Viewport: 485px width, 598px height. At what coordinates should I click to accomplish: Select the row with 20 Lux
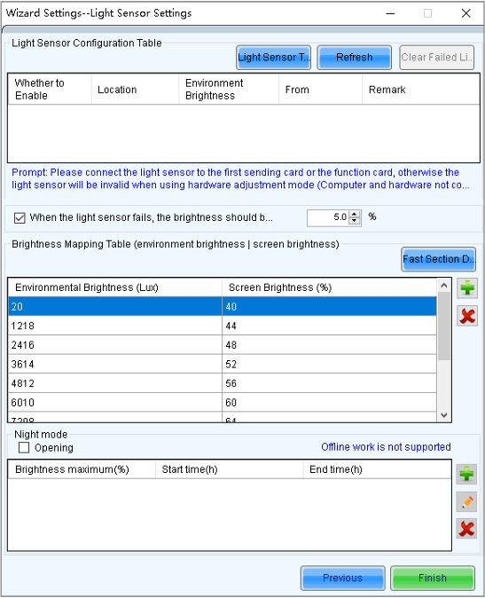[x=223, y=306]
